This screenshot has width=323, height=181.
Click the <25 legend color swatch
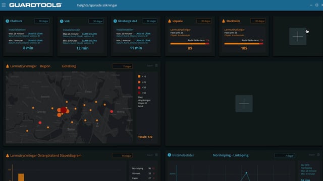(139, 82)
